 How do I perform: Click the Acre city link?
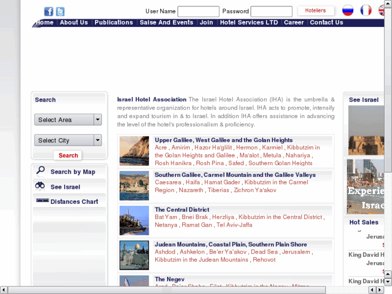tap(161, 148)
